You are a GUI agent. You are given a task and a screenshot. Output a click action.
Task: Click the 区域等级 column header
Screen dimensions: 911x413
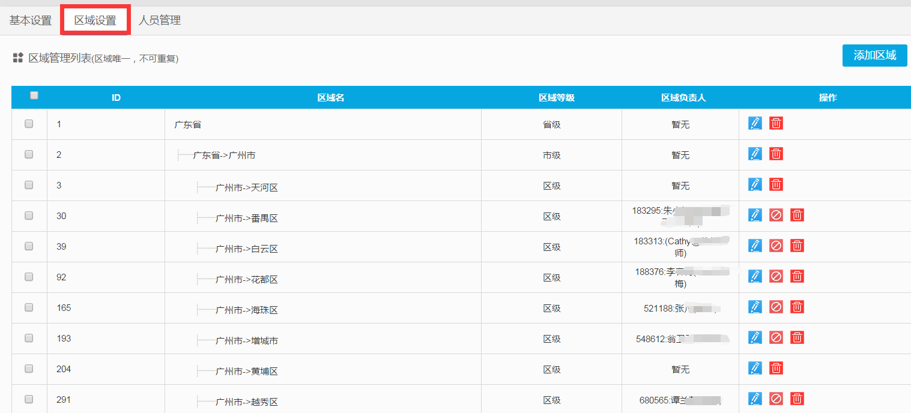(x=556, y=97)
